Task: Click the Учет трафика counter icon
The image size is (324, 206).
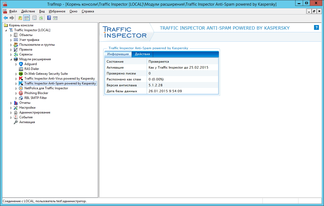Action: pyautogui.click(x=16, y=40)
